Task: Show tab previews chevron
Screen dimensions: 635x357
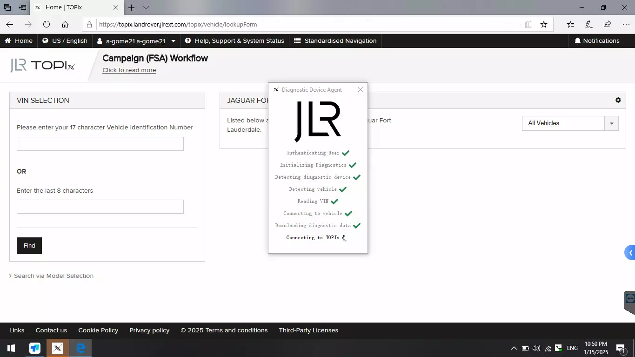Action: pyautogui.click(x=146, y=7)
